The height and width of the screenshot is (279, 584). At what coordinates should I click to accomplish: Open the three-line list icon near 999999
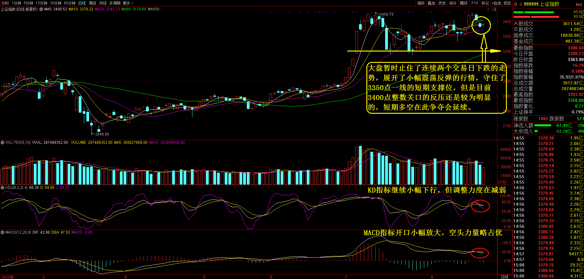[x=521, y=4]
